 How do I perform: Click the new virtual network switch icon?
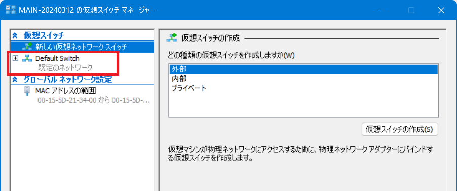point(27,47)
